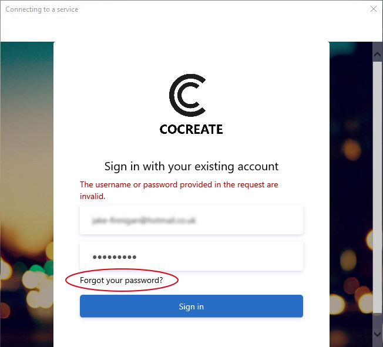Screen dimensions: 383x347
Task: Click the vertical scrollbar thumb
Action: (x=377, y=187)
